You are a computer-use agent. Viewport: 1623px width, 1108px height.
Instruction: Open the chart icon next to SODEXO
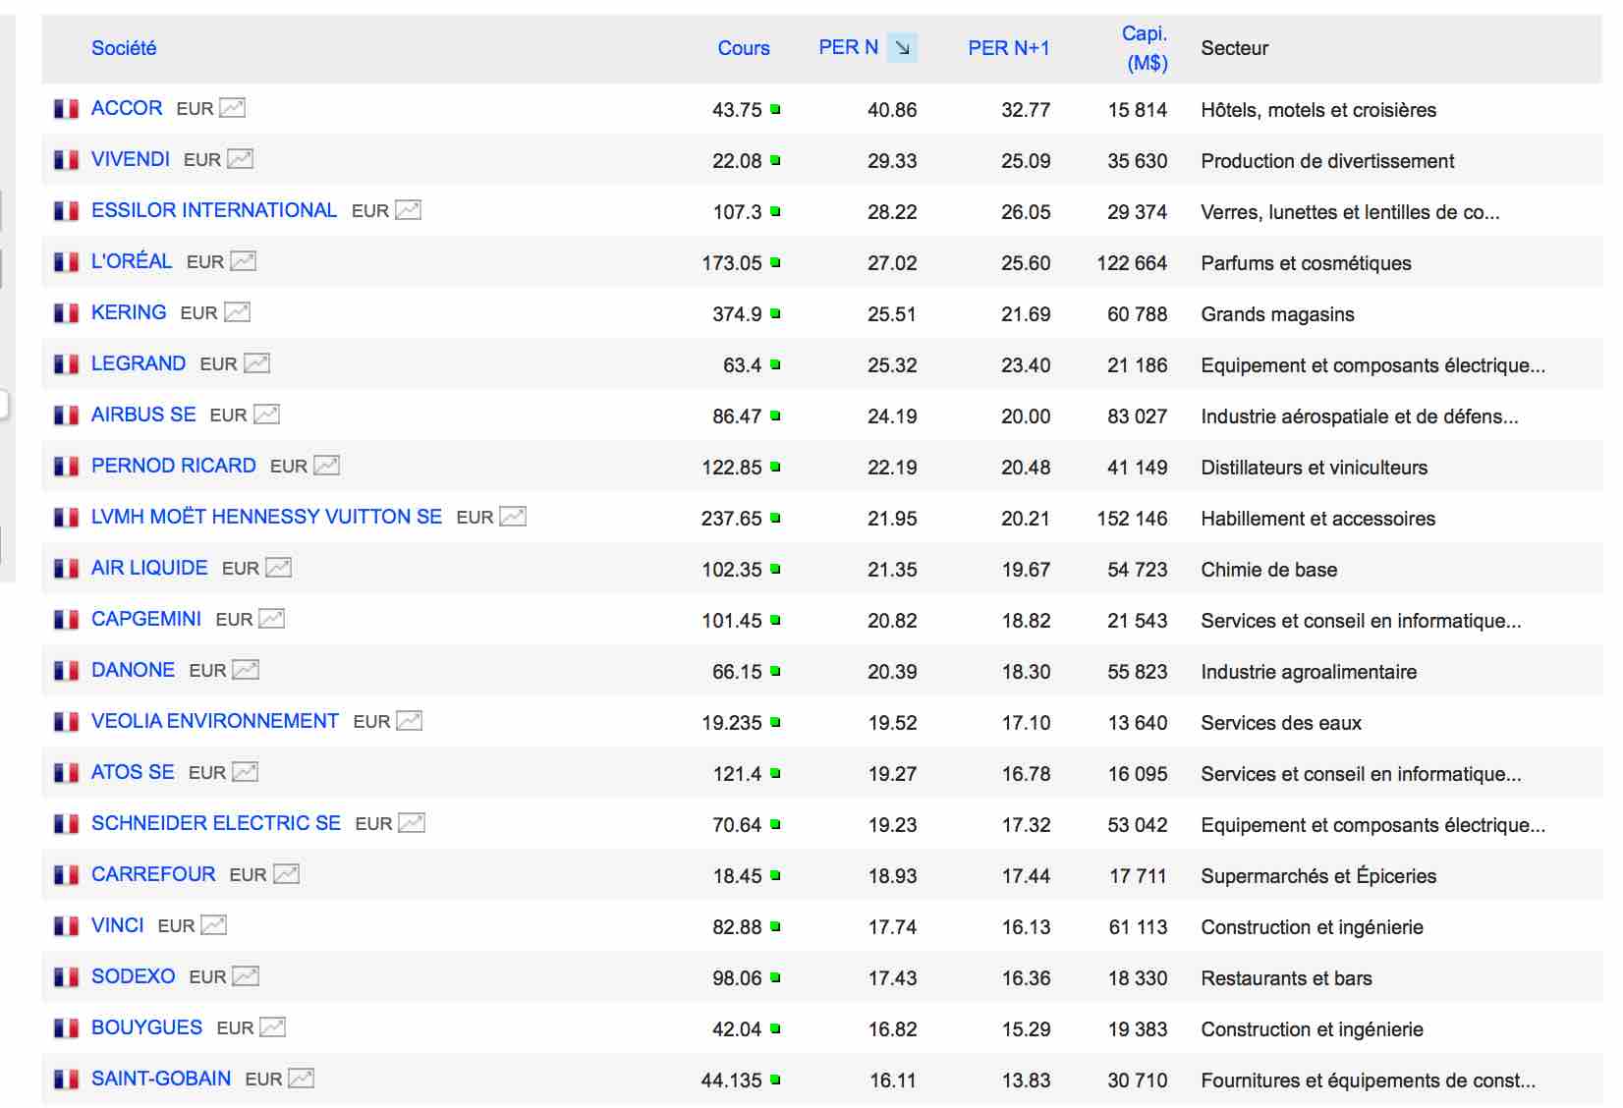[x=247, y=976]
